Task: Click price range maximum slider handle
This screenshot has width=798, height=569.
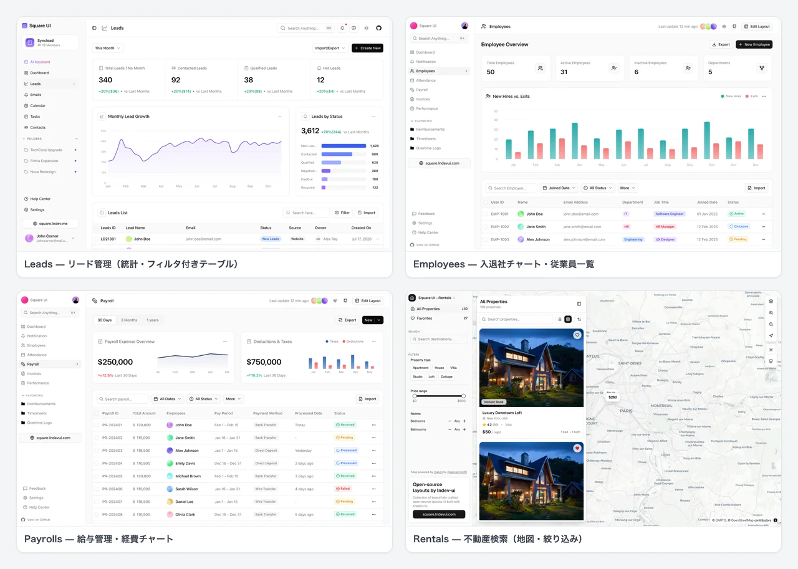Action: pos(463,396)
